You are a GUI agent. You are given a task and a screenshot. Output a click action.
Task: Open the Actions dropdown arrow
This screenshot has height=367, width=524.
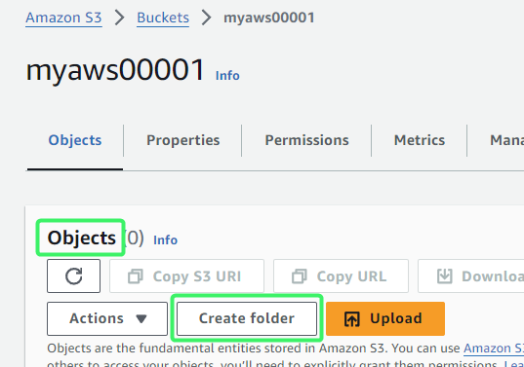point(141,318)
